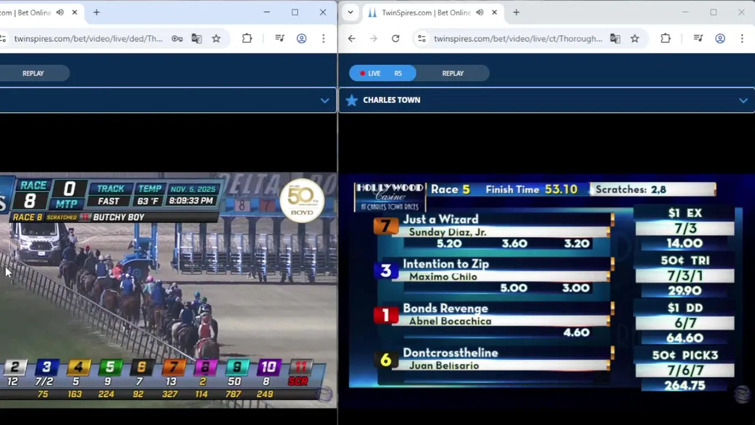
Task: Click 'Dontcrosstheline' in results
Action: (x=450, y=353)
